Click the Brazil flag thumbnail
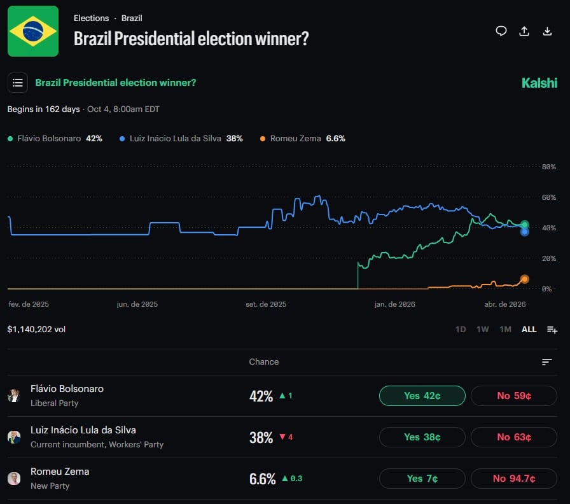 [x=33, y=31]
